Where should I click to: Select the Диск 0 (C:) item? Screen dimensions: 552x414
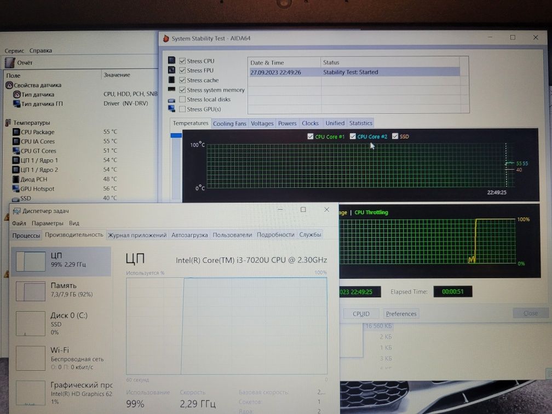point(61,323)
